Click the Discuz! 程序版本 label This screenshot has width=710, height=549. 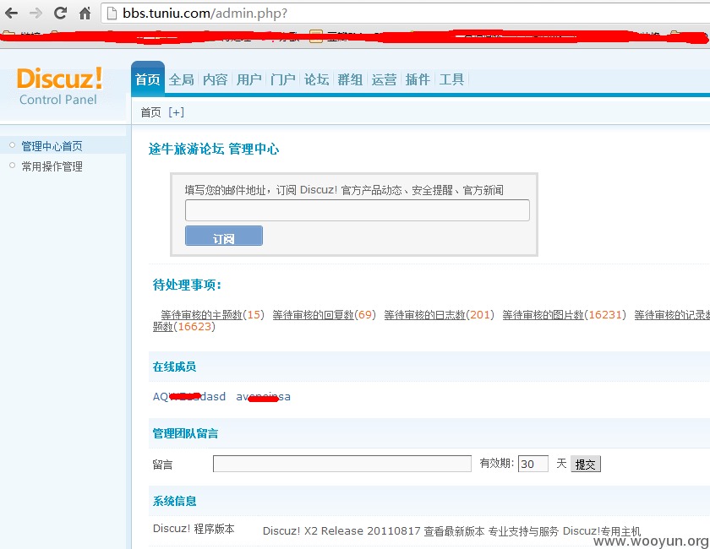194,529
